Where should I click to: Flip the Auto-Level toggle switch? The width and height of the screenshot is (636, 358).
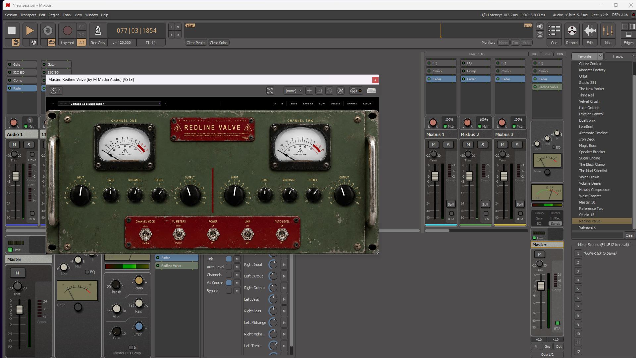tap(282, 234)
